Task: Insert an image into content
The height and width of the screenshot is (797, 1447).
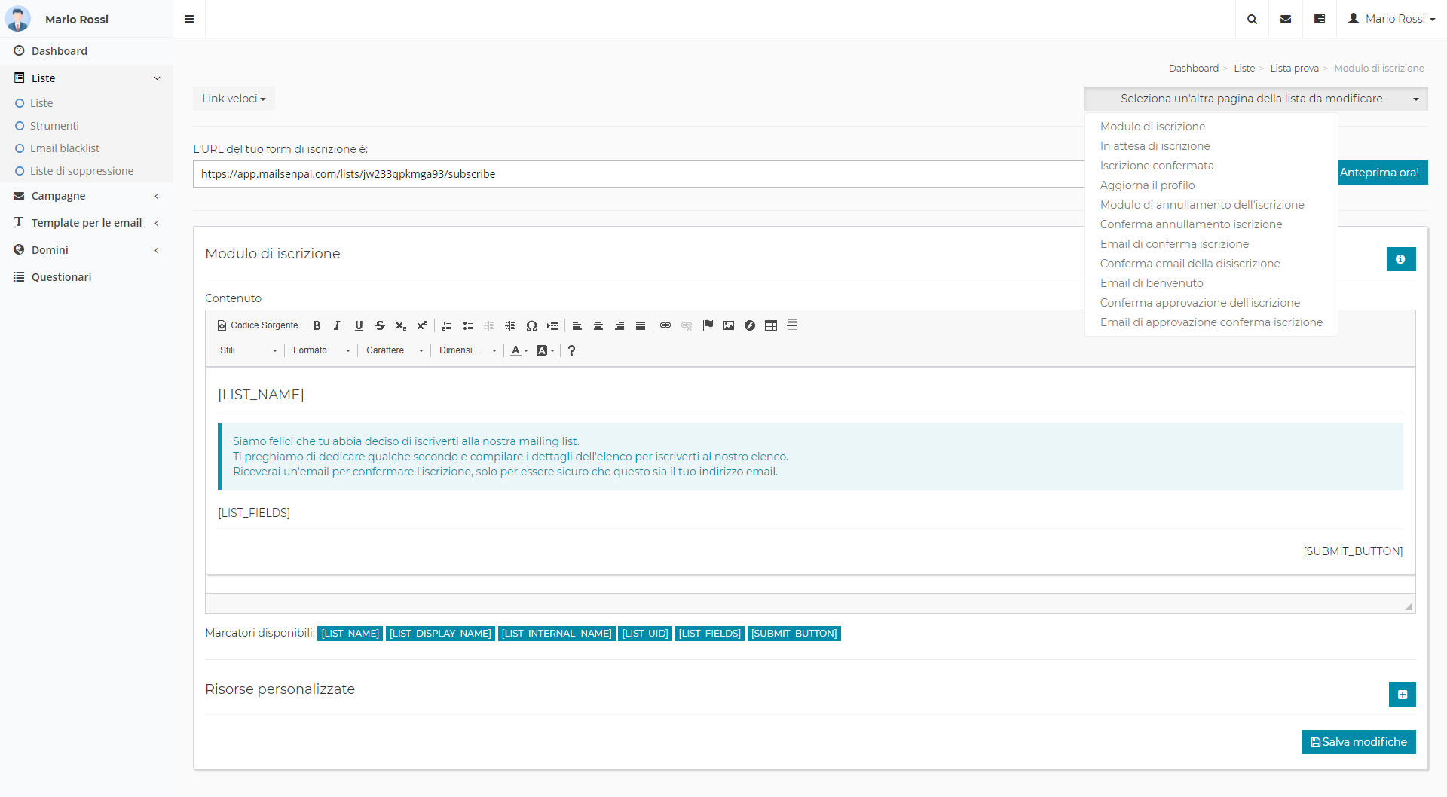Action: point(729,325)
